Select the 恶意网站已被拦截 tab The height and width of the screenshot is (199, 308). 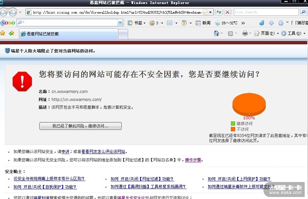click(x=69, y=34)
